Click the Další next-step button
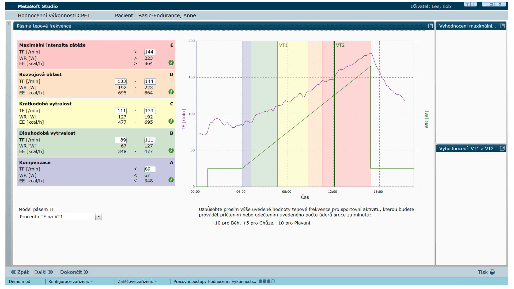Viewport: 514px width, 289px height. pos(44,272)
